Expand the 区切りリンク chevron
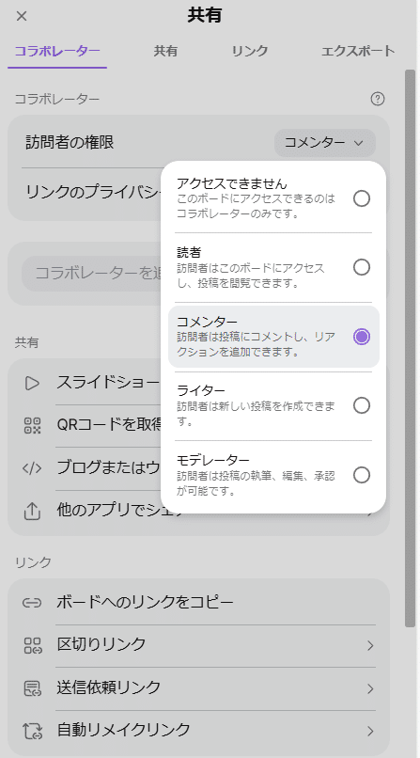 (370, 645)
